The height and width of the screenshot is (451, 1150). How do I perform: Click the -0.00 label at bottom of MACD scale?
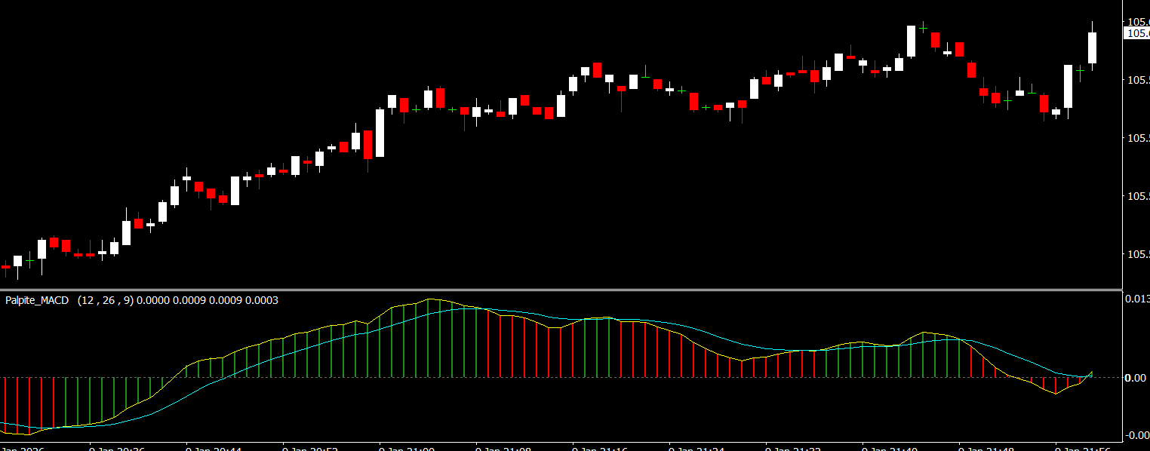1136,435
